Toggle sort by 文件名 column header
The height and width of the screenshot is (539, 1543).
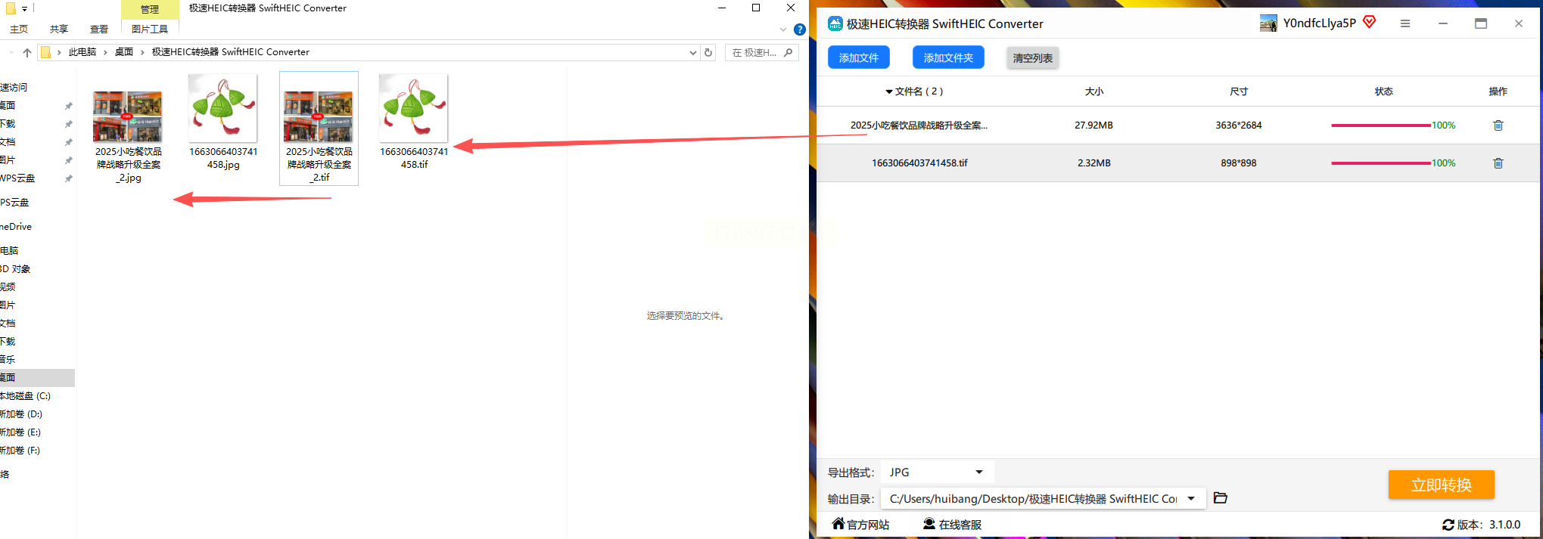pos(913,91)
